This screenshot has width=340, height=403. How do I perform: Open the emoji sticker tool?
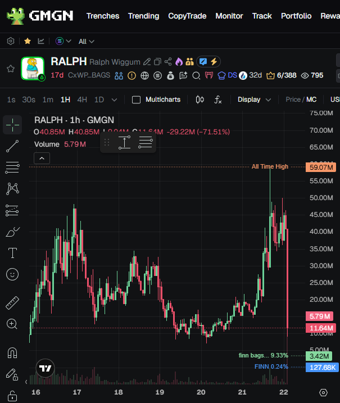(12, 274)
